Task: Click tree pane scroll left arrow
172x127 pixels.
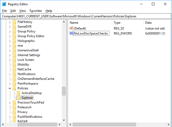Action: point(3,124)
